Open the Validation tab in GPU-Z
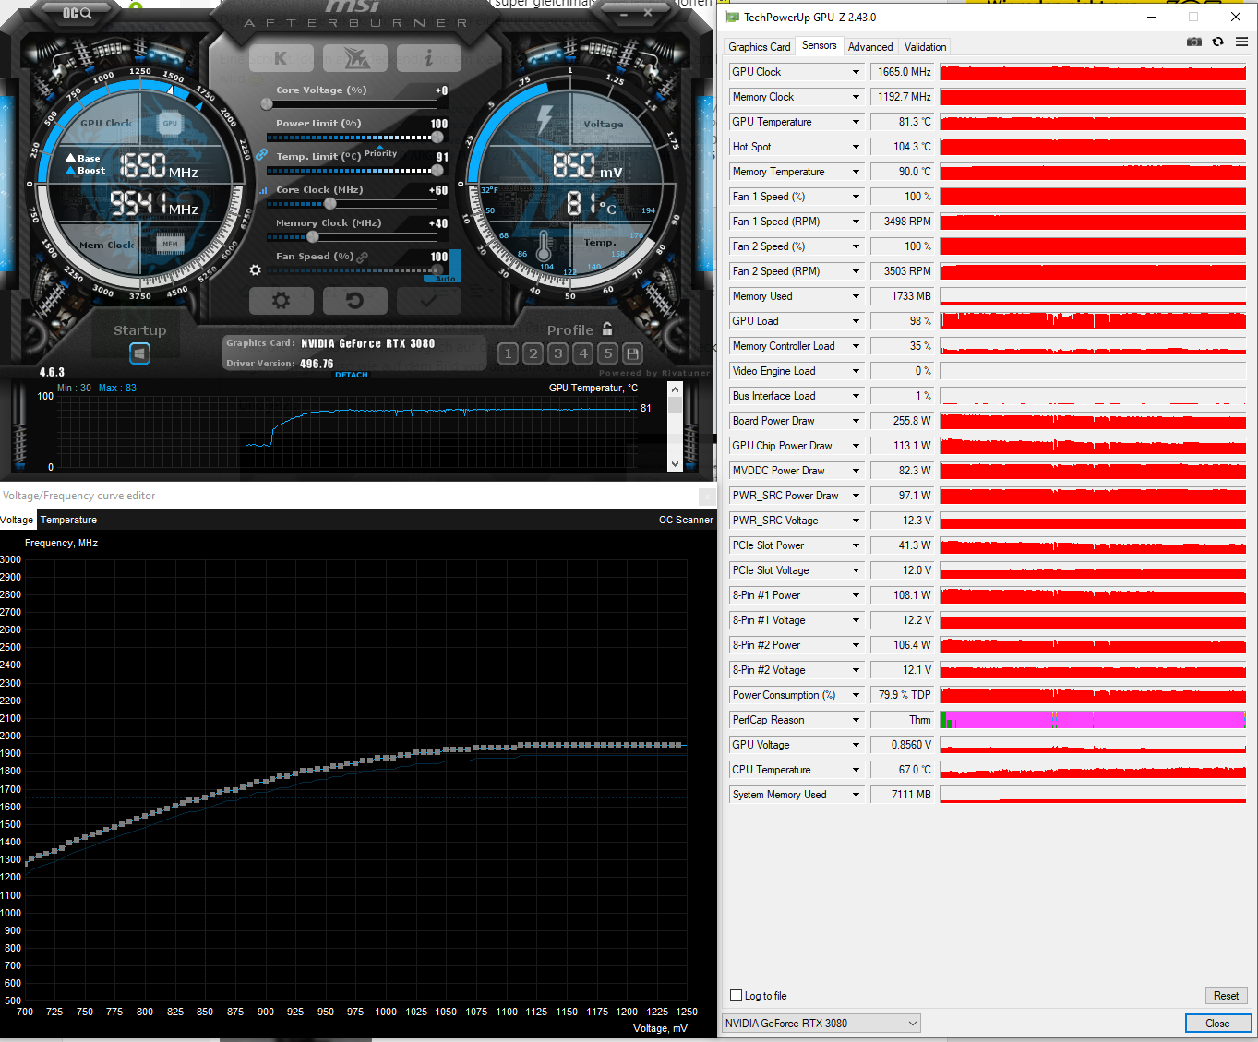Screen dimensions: 1258x1042 (925, 47)
